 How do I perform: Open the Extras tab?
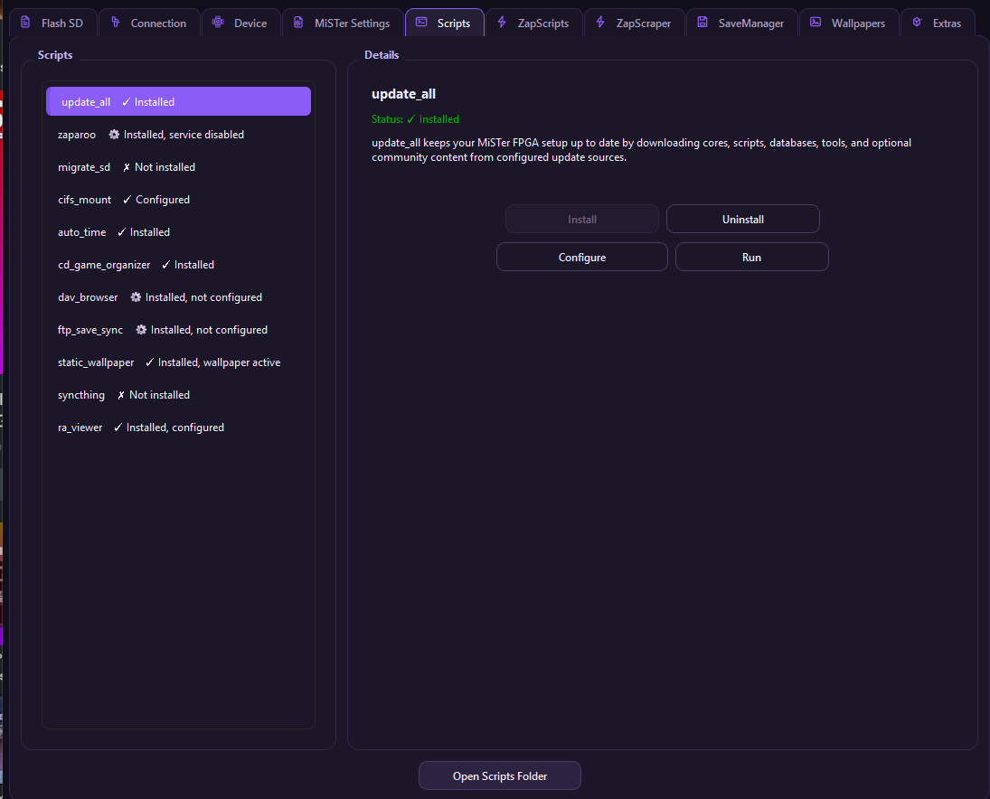[x=938, y=23]
